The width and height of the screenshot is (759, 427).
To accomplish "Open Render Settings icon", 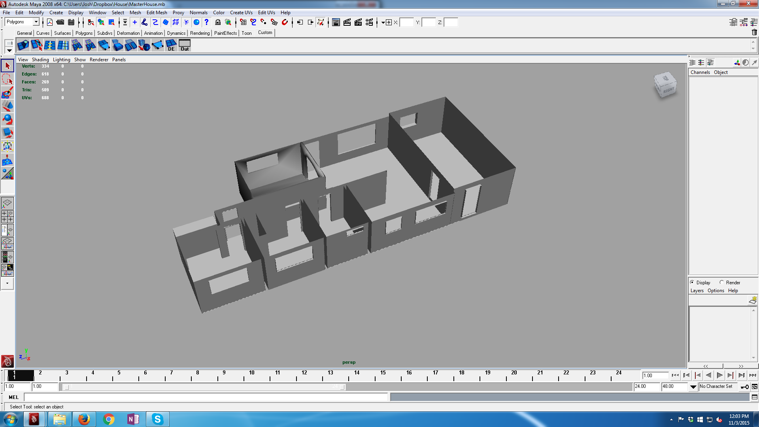I will 369,22.
